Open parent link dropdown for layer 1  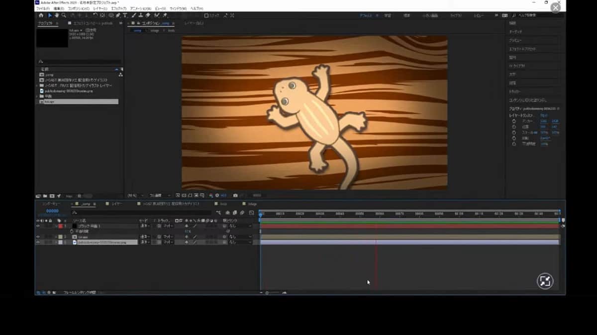[x=240, y=226]
